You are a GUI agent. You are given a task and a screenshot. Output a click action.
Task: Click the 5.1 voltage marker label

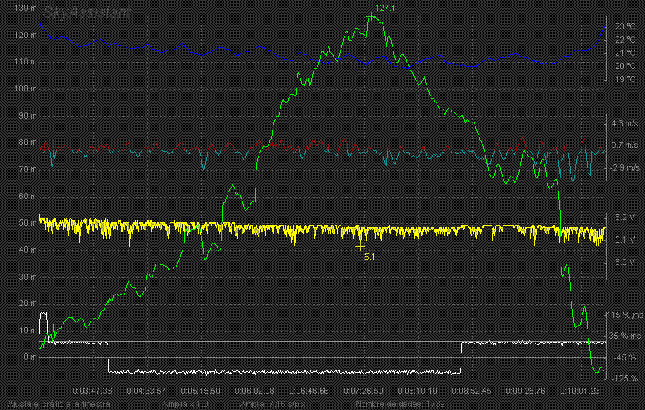click(x=369, y=257)
